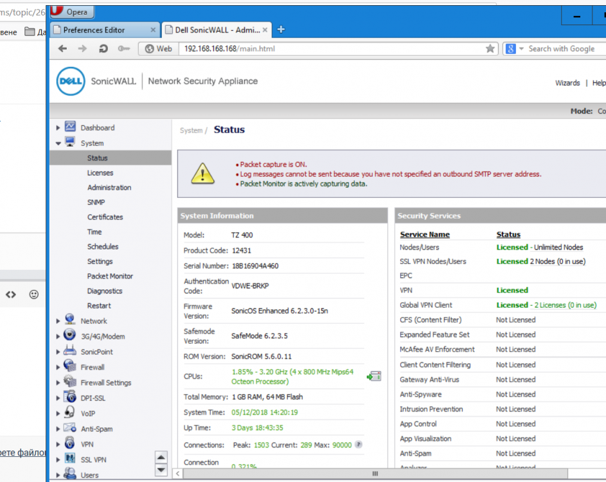
Task: Open the Opera menu button
Action: 72,12
